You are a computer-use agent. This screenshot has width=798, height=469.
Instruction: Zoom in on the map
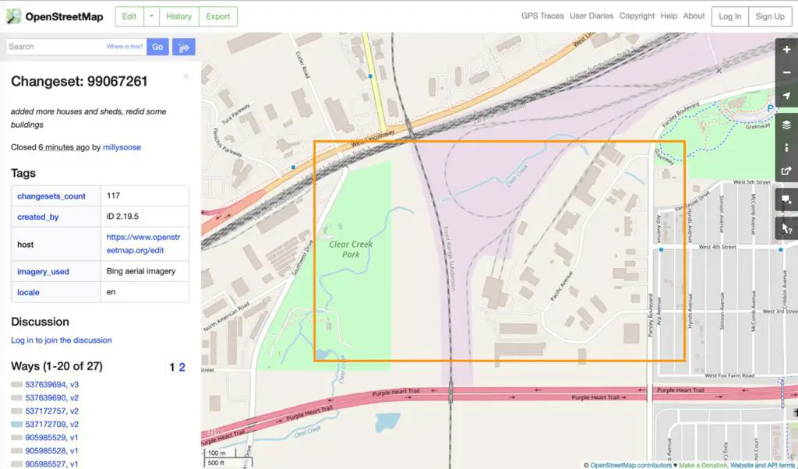[x=786, y=50]
